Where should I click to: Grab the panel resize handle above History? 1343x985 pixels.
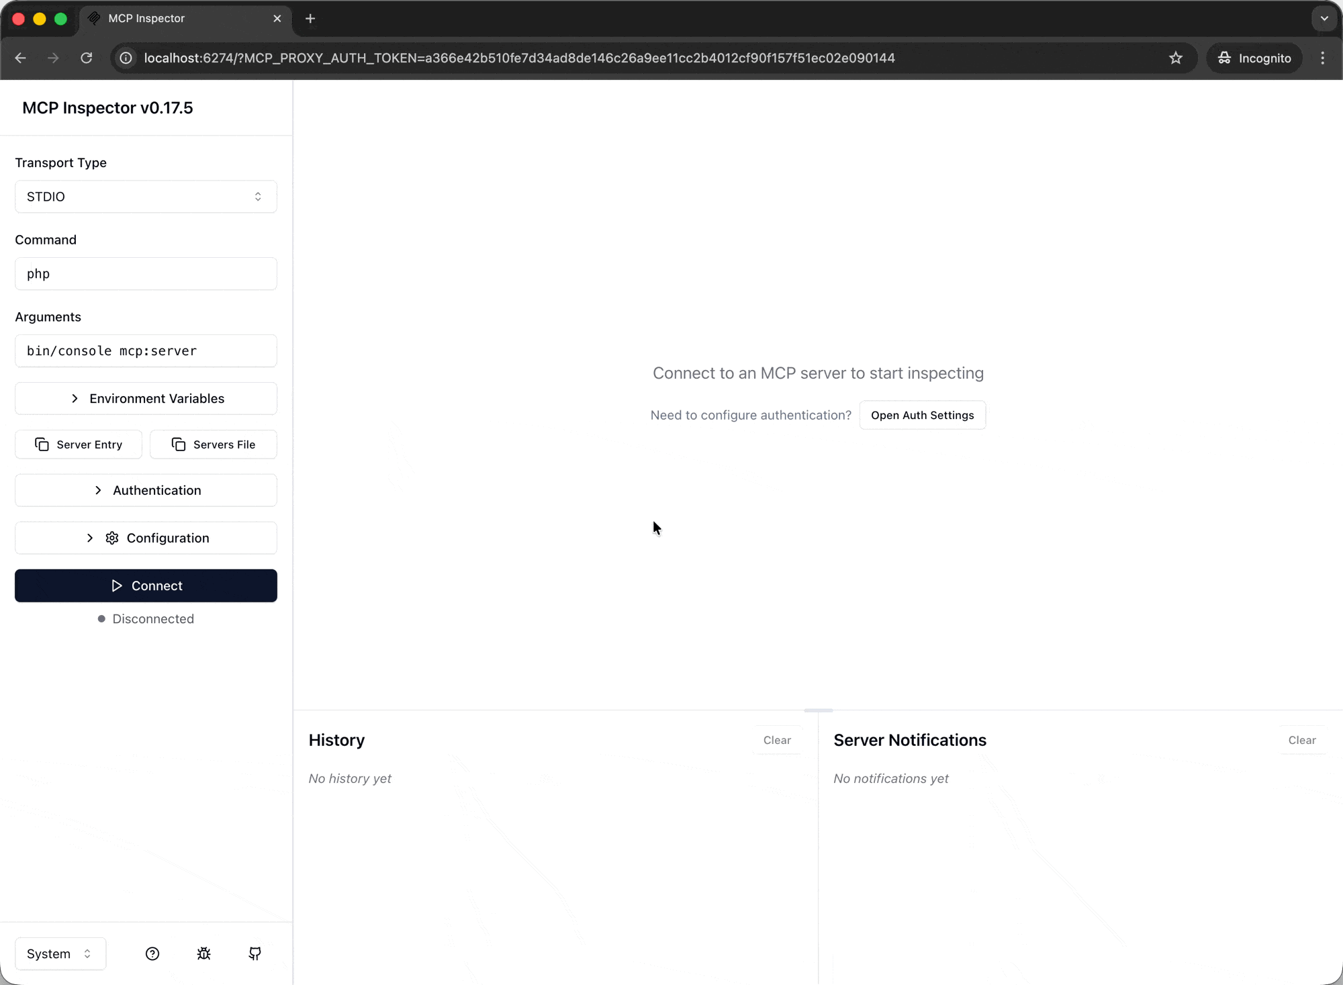[818, 710]
